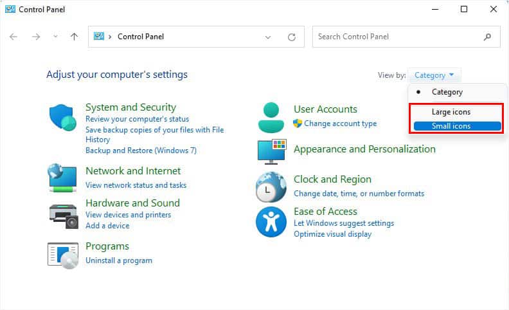Click Uninstall a program link
Image resolution: width=509 pixels, height=310 pixels.
coord(119,260)
